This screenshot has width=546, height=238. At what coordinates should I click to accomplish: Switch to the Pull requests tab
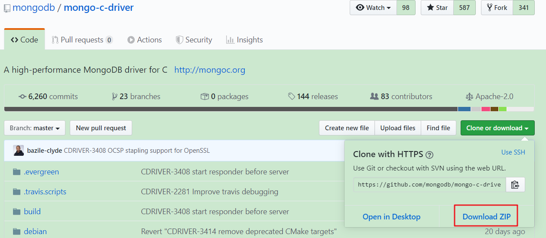point(82,40)
